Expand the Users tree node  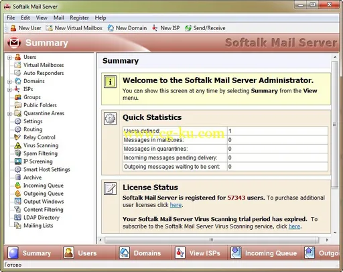(9, 58)
